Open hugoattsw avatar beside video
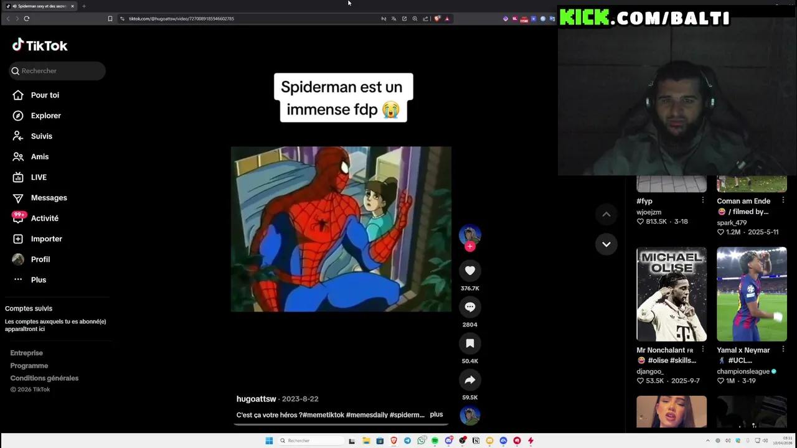 [x=470, y=235]
